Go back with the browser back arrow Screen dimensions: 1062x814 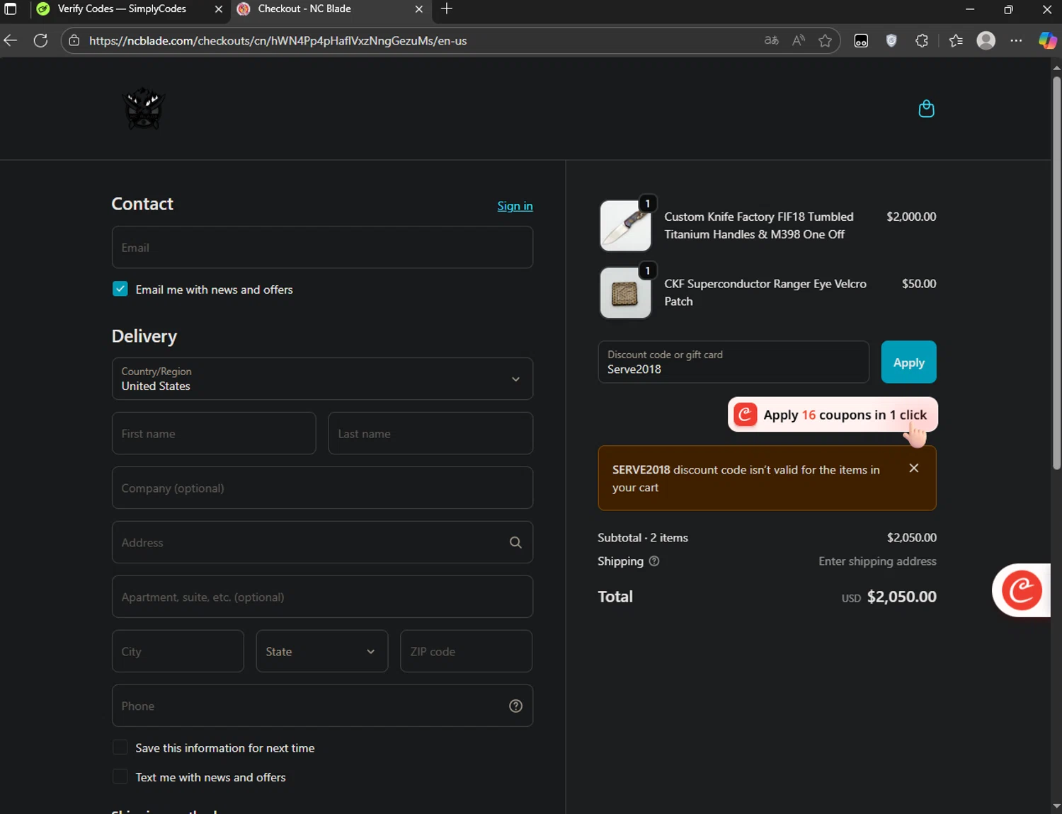coord(11,40)
